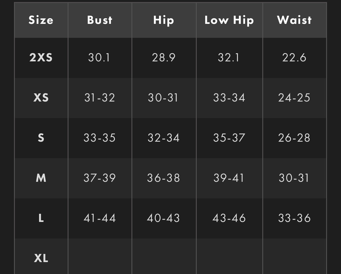Screen dimensions: 341x274
Task: Select the XL size row label
Action: [x=41, y=258]
